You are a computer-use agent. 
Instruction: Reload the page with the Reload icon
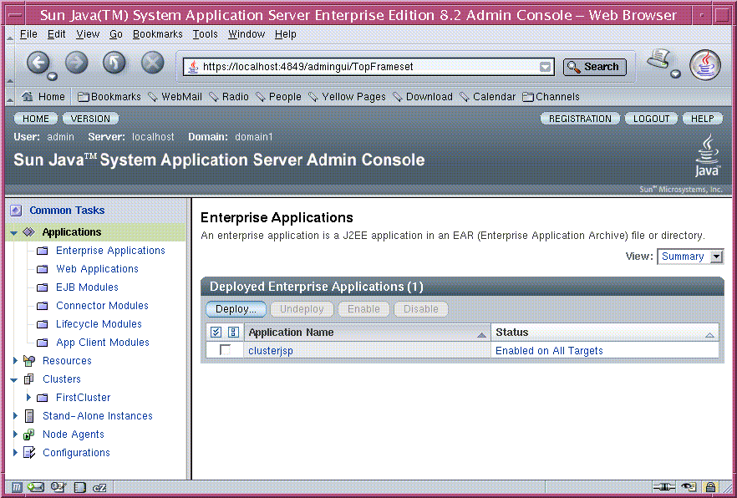[114, 63]
